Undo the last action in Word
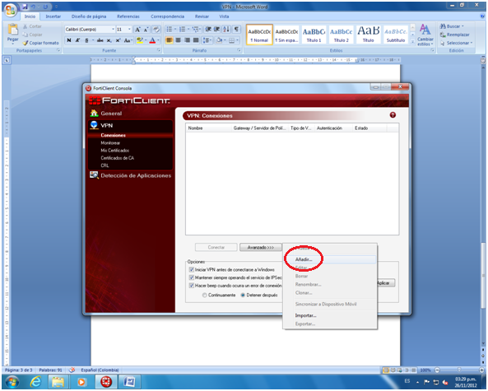This screenshot has height=391, width=488. pos(33,7)
